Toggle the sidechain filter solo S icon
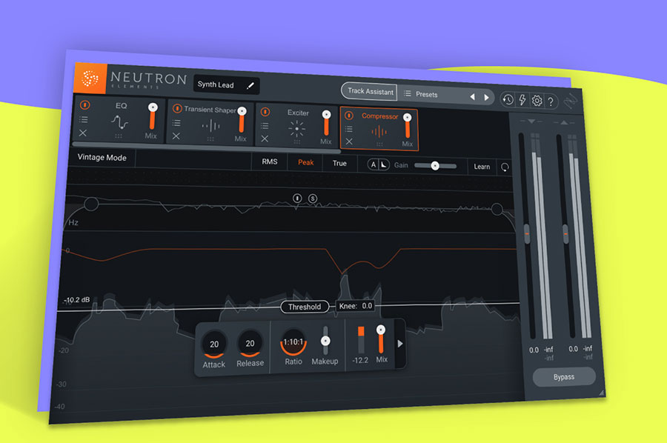 pos(313,199)
